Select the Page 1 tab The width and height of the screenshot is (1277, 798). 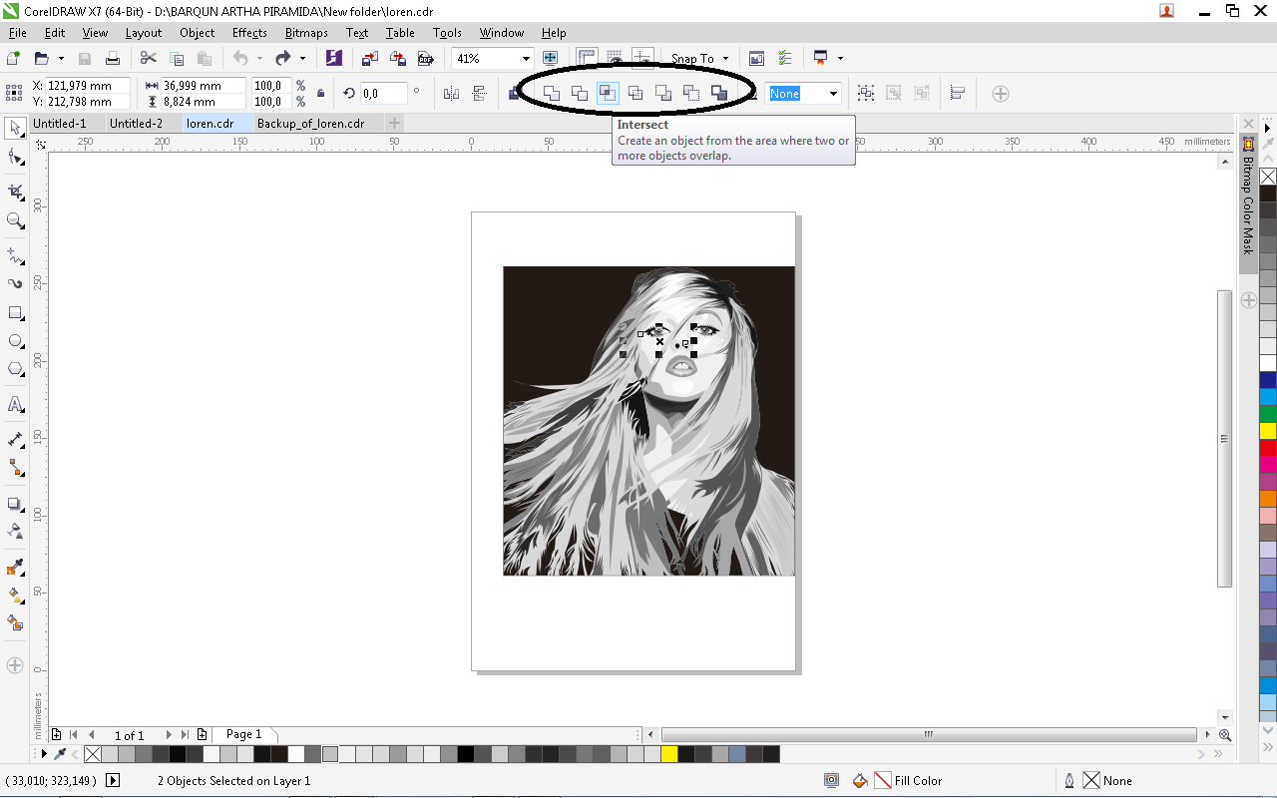pos(243,734)
